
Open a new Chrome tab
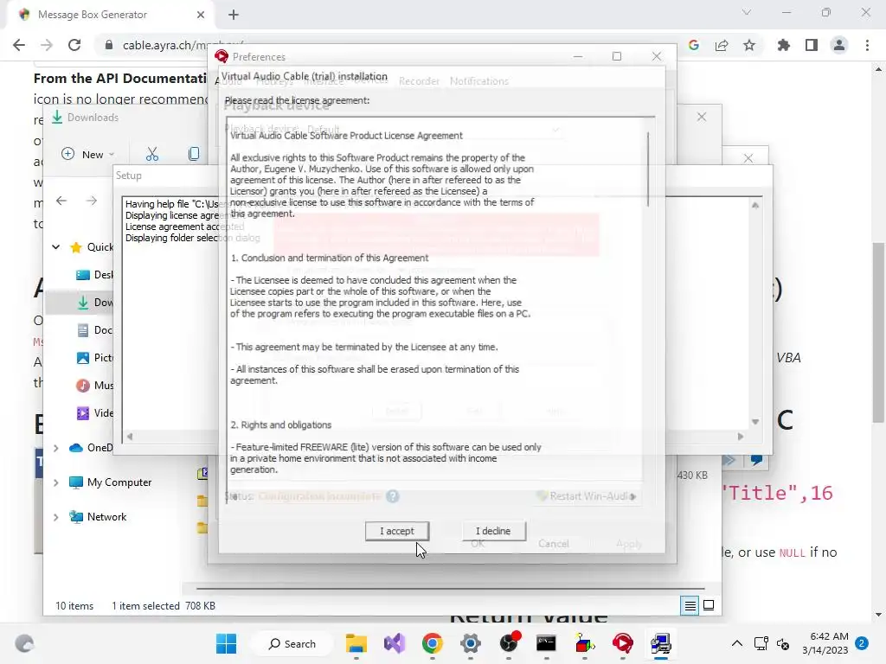pos(234,15)
